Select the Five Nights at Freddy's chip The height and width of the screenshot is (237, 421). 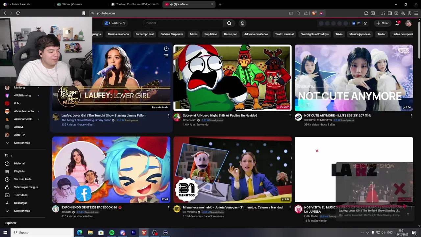pyautogui.click(x=314, y=34)
